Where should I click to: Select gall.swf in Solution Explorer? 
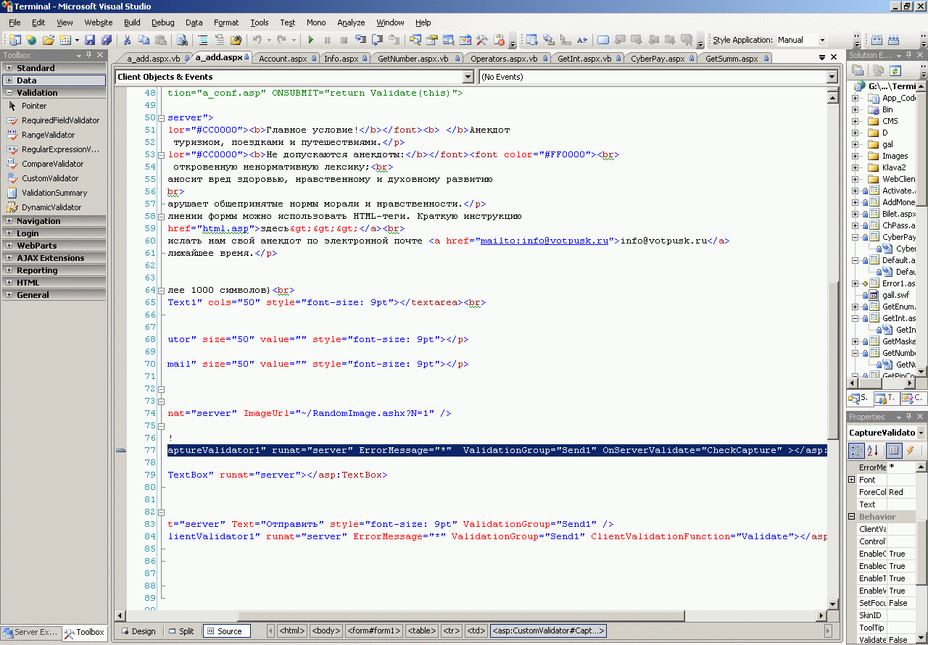click(x=895, y=295)
